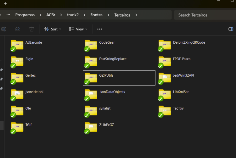Click the Search Terceiros field

point(205,15)
